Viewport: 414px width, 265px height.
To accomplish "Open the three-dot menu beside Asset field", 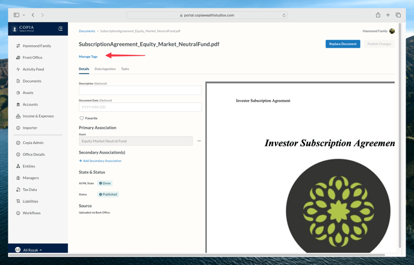I will (x=199, y=141).
